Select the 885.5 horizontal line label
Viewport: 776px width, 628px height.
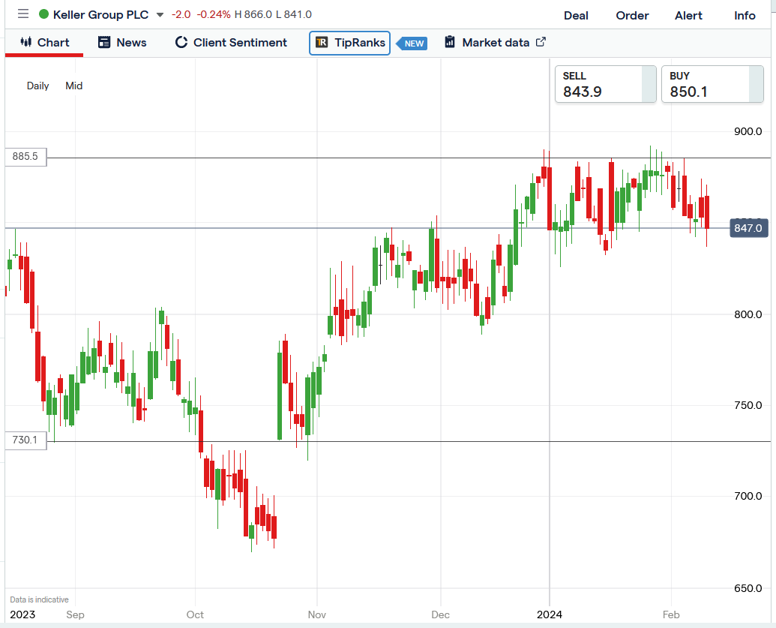coord(25,157)
